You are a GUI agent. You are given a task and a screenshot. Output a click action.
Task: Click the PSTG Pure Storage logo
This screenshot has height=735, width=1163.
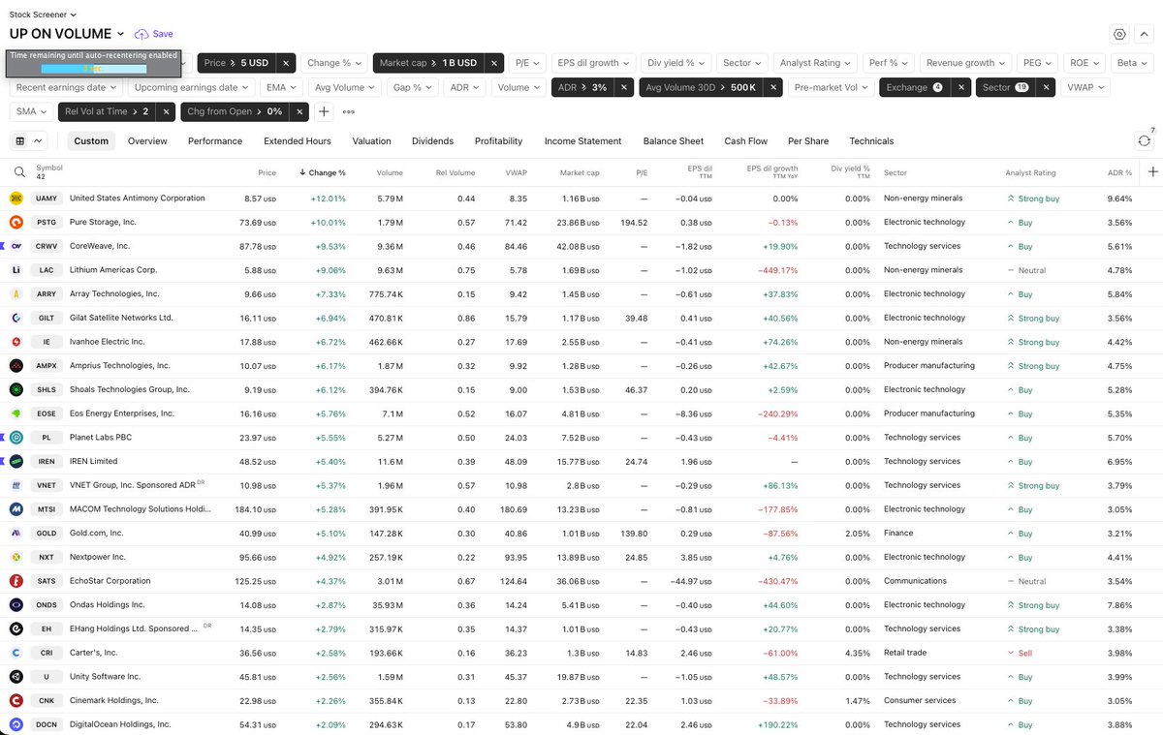[x=16, y=223]
